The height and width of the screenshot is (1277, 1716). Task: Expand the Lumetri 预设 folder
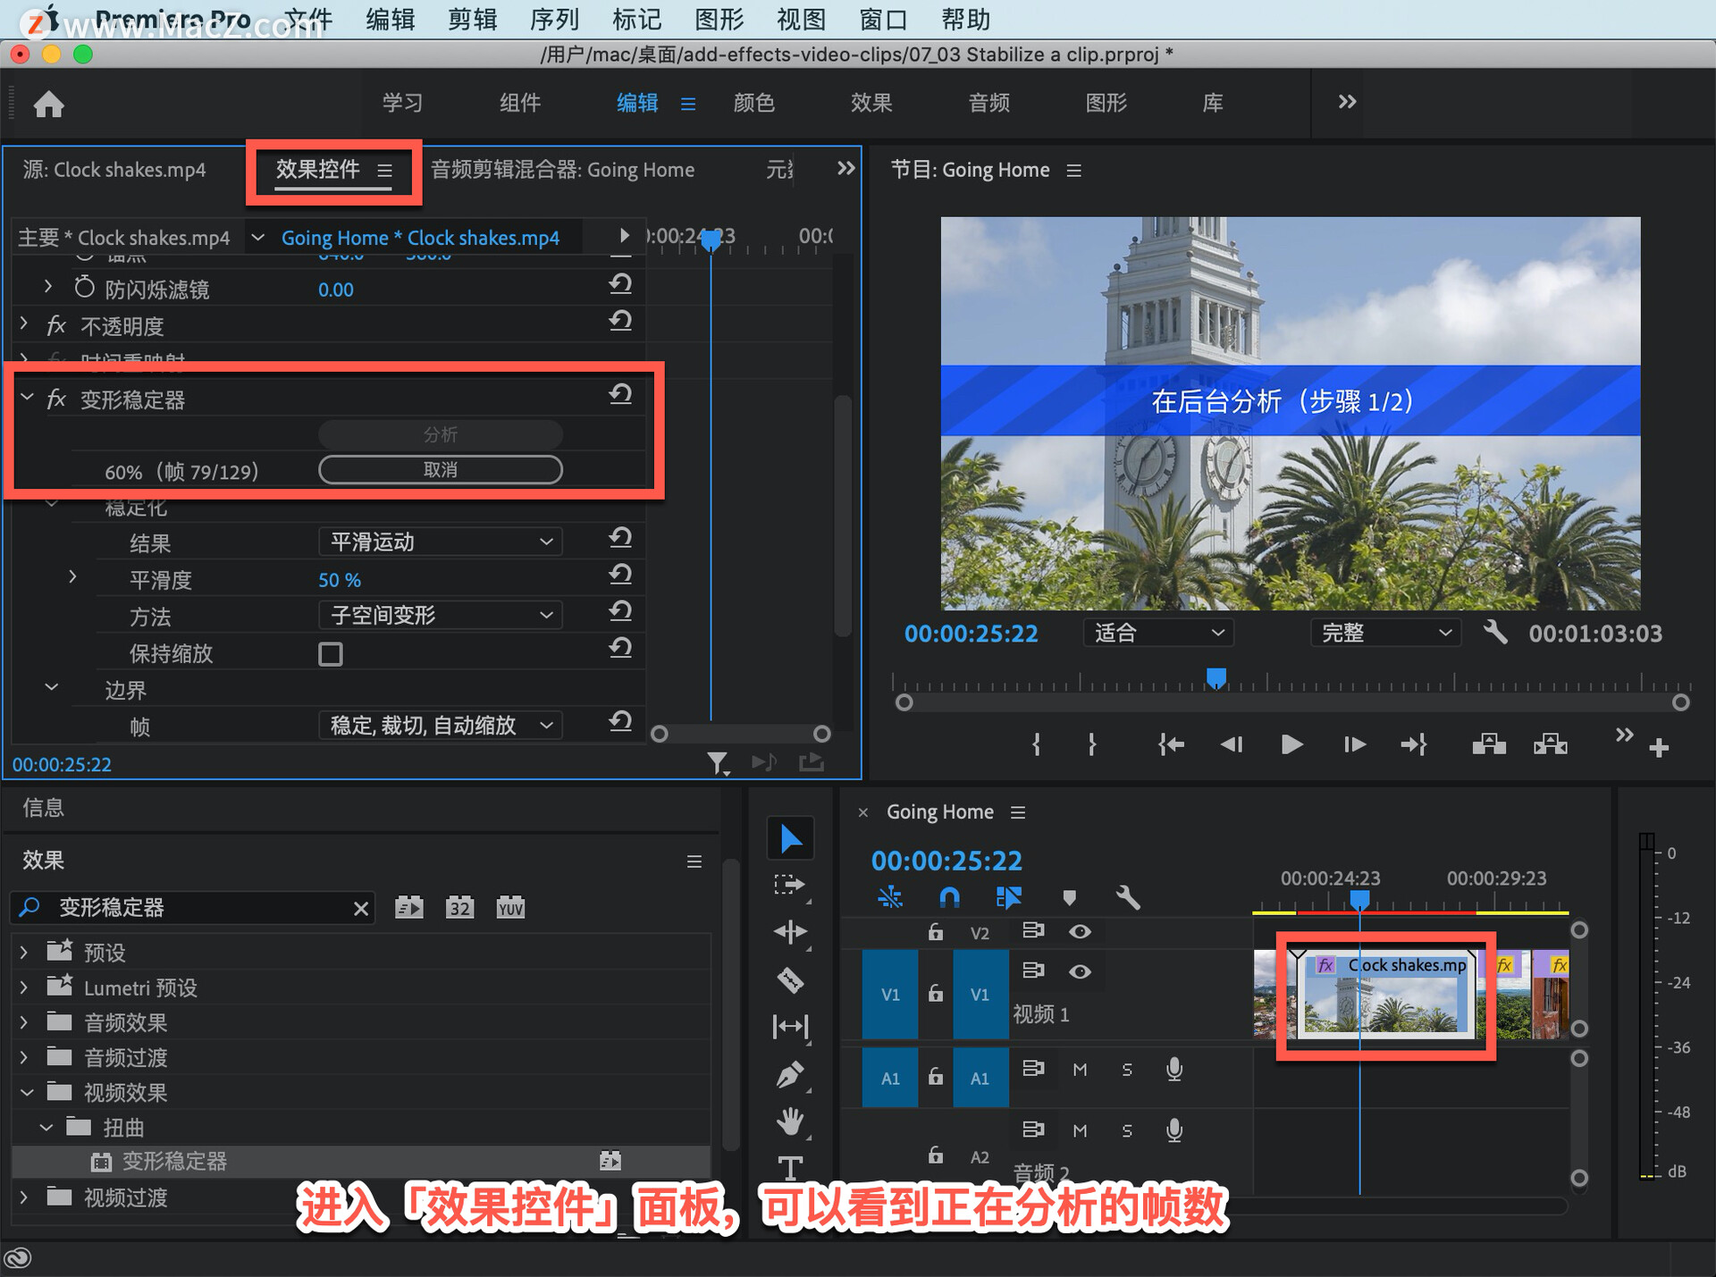24,987
